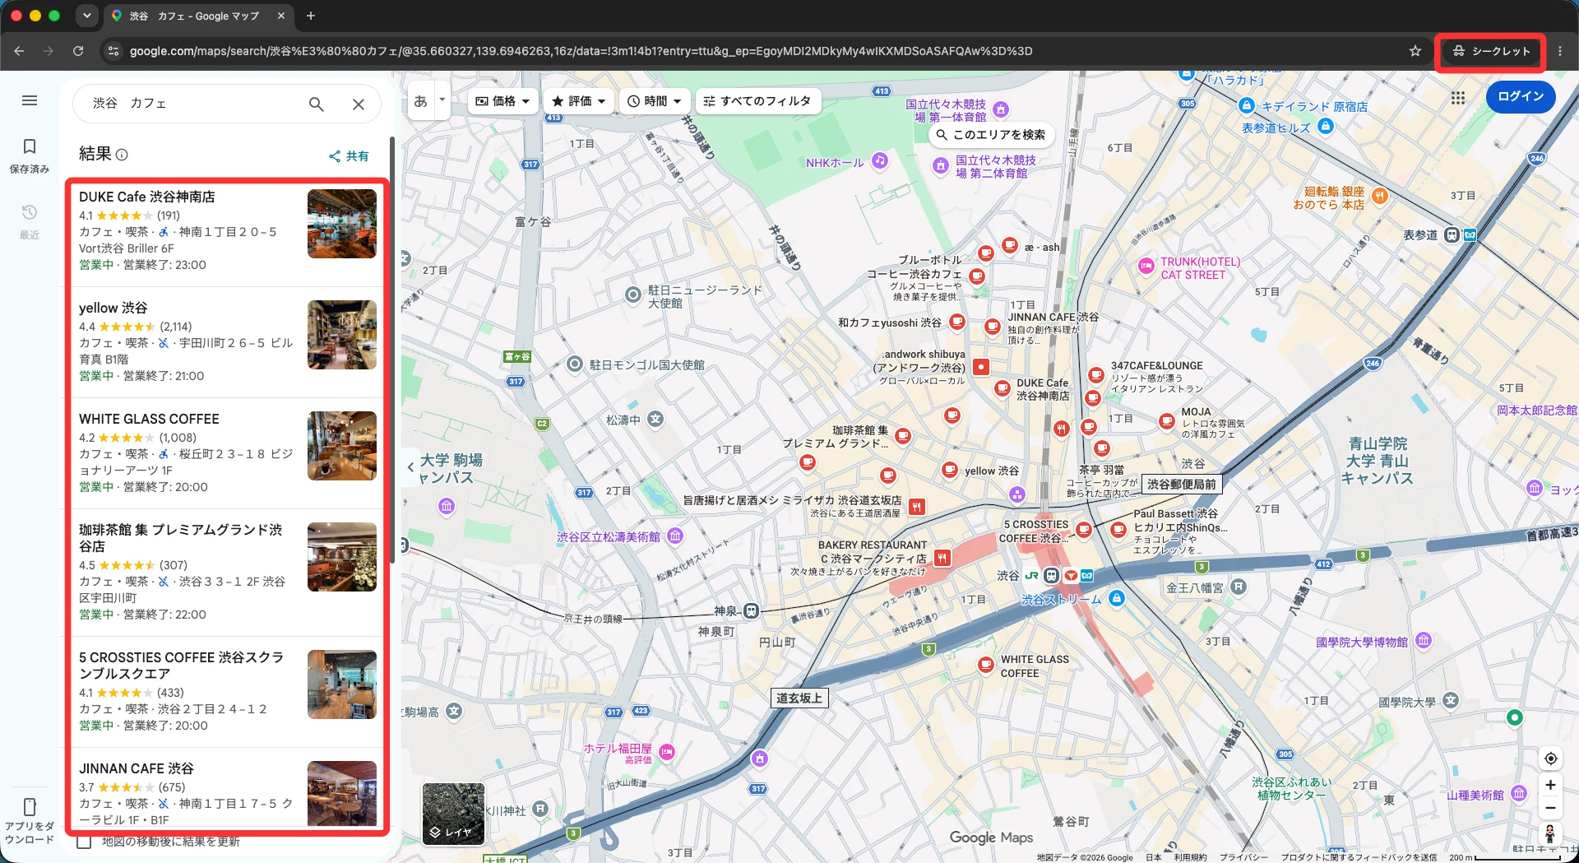Click the my location target button
This screenshot has width=1579, height=863.
click(x=1550, y=759)
